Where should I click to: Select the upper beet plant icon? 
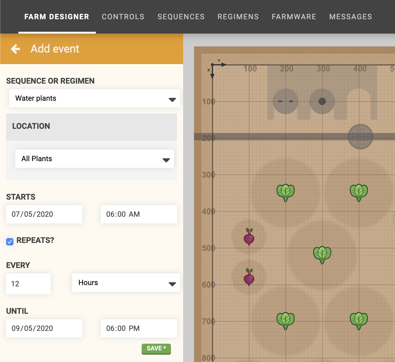coord(249,237)
